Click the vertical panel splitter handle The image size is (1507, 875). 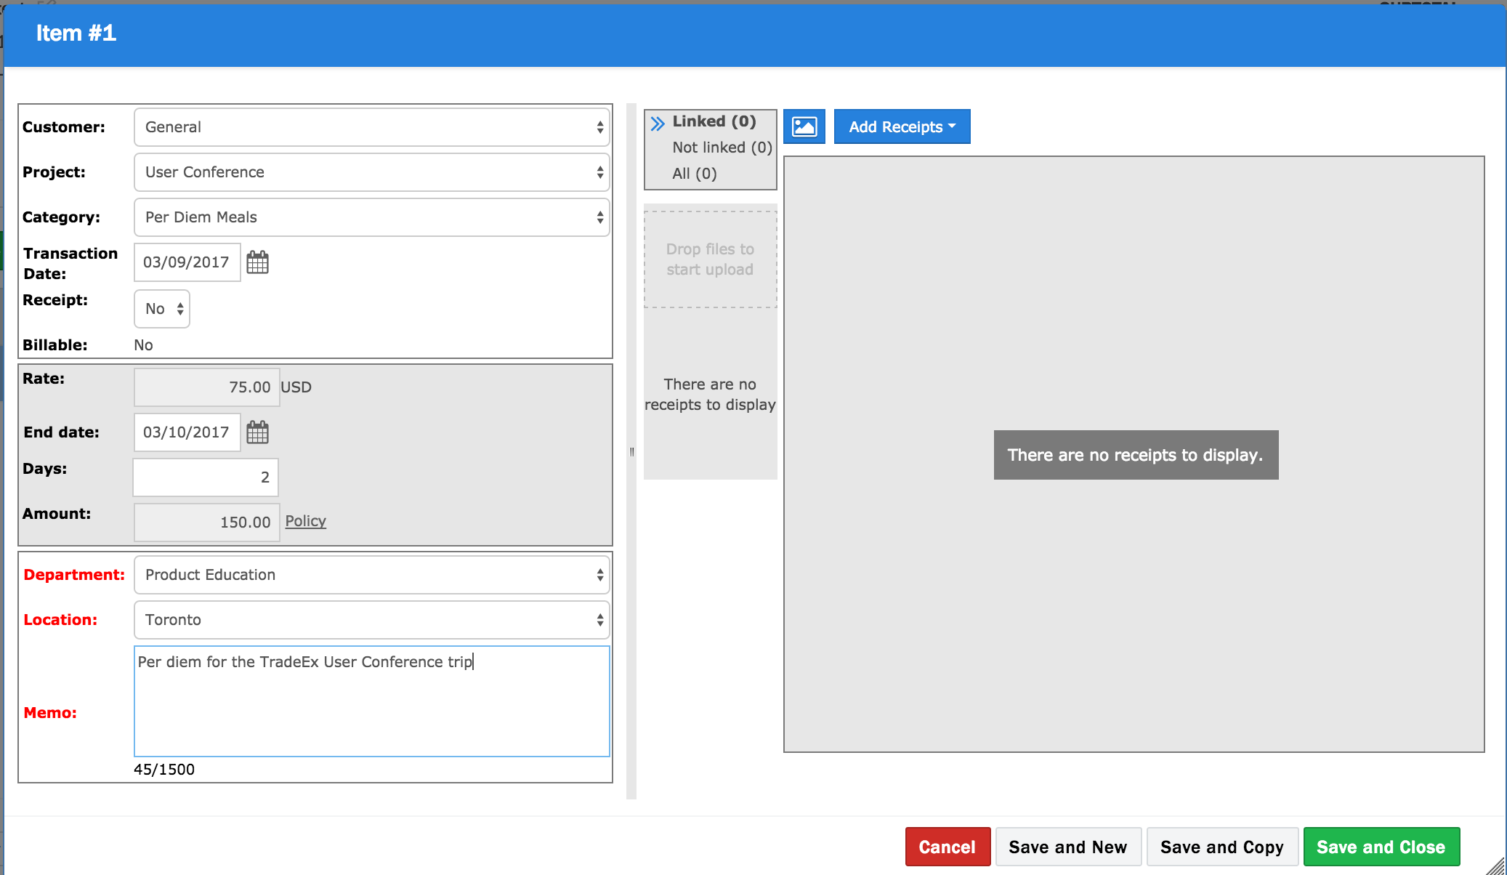tap(631, 451)
